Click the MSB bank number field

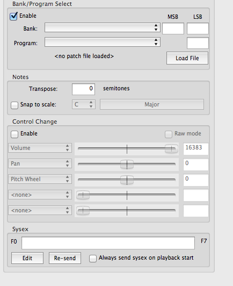173,28
